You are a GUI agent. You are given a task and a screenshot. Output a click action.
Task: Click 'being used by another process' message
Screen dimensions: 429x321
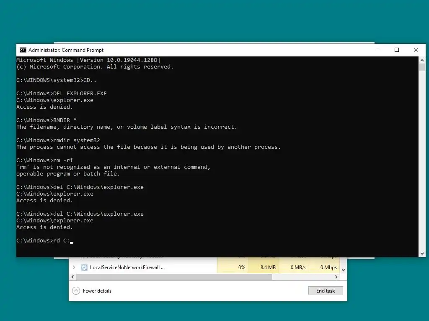[149, 147]
